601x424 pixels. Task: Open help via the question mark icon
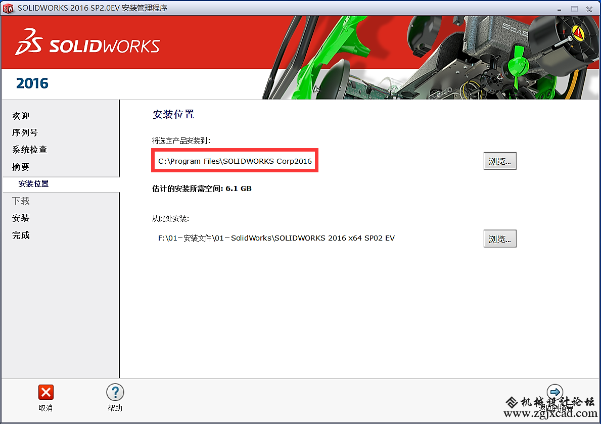(x=115, y=392)
